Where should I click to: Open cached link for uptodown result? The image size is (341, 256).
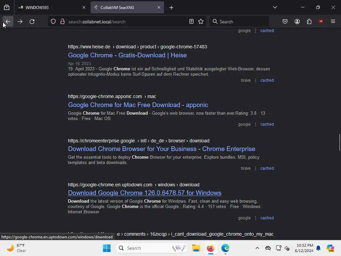click(x=267, y=218)
